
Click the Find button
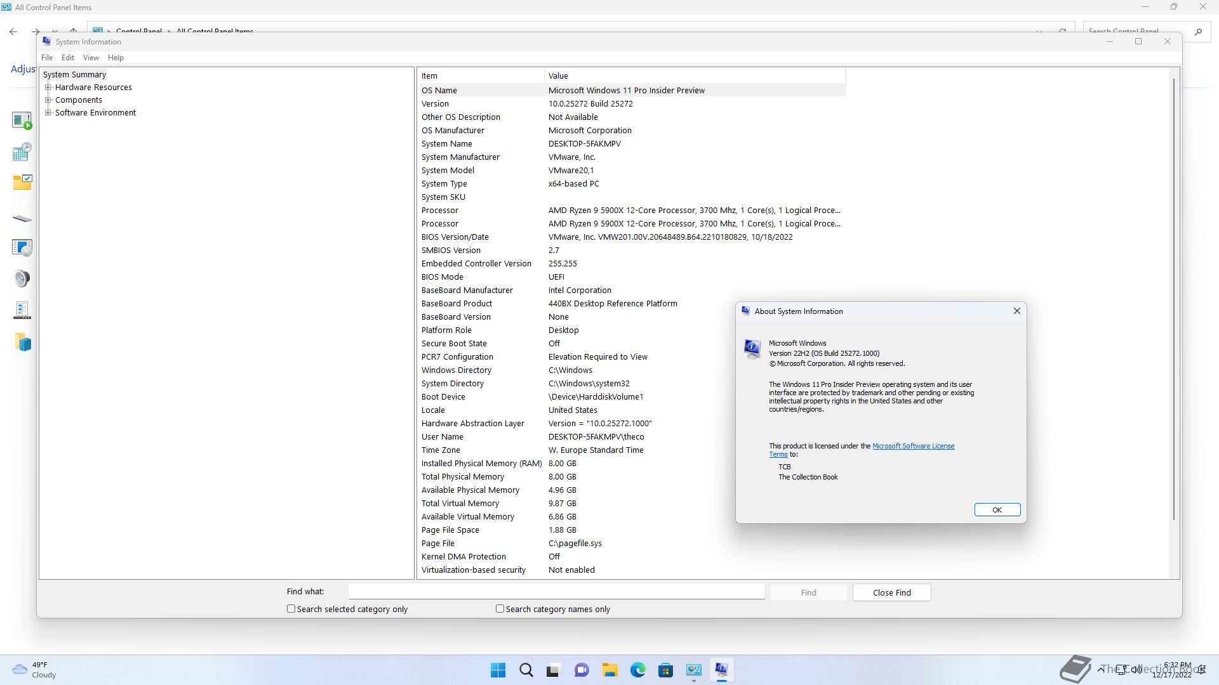(808, 592)
